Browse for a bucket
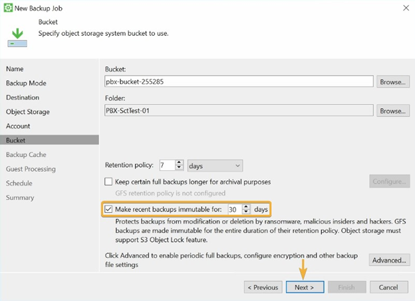This screenshot has width=415, height=301. coord(393,82)
